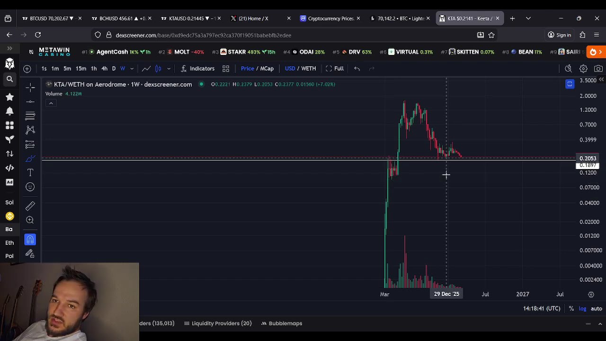Select the Polygon chain
The image size is (606, 341).
point(9,256)
